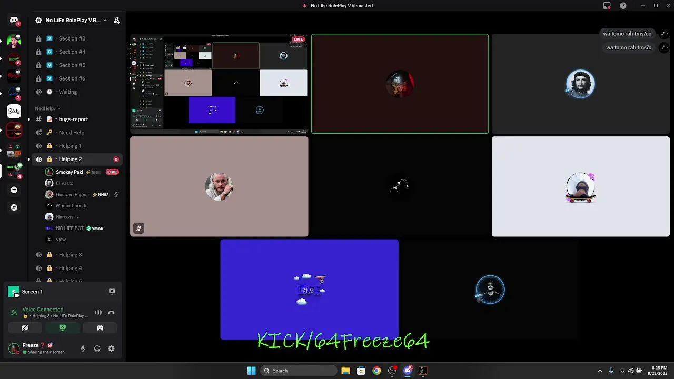The image size is (674, 379).
Task: Open Discord inbox icon in title bar
Action: click(607, 5)
